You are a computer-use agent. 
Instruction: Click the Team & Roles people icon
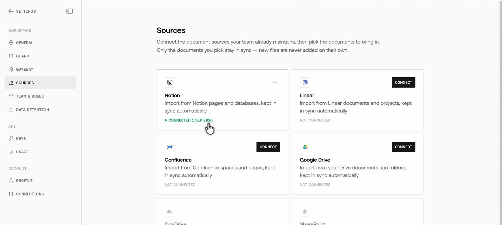tap(11, 96)
